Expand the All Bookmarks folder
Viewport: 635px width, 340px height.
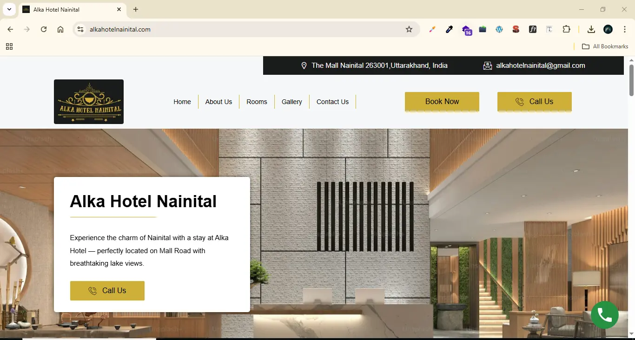click(605, 46)
